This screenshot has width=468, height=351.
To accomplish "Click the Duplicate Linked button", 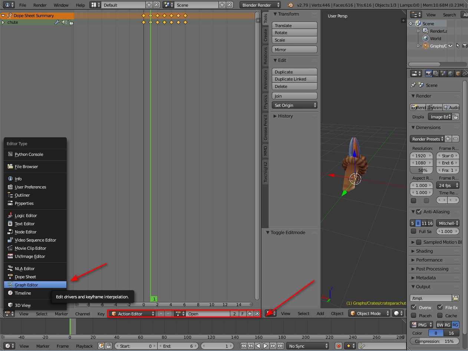I will click(294, 79).
